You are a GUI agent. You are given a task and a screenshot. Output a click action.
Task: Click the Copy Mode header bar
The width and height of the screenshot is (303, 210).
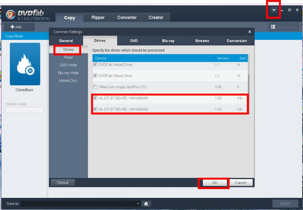(25, 36)
